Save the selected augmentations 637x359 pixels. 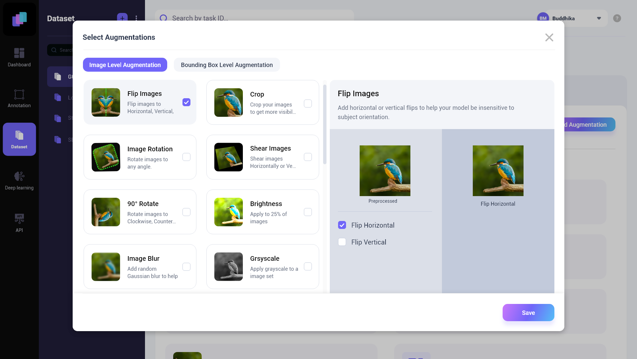pos(528,312)
